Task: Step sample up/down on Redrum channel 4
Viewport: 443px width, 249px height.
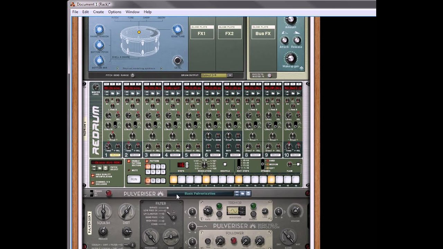Action: click(167, 93)
